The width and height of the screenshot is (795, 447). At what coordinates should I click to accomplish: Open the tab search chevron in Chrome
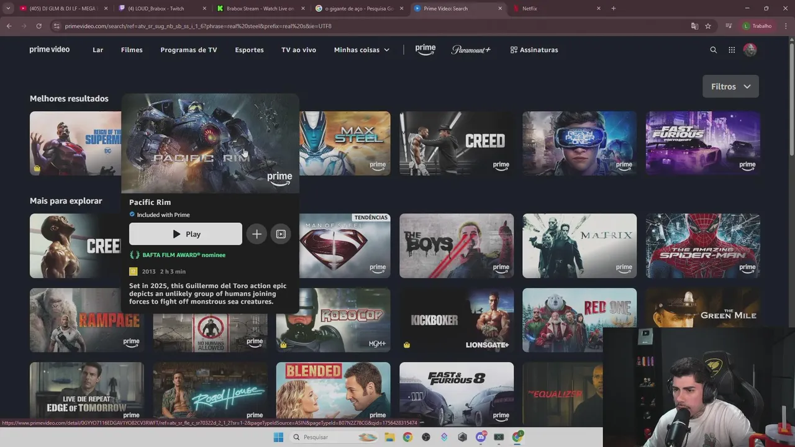[7, 9]
